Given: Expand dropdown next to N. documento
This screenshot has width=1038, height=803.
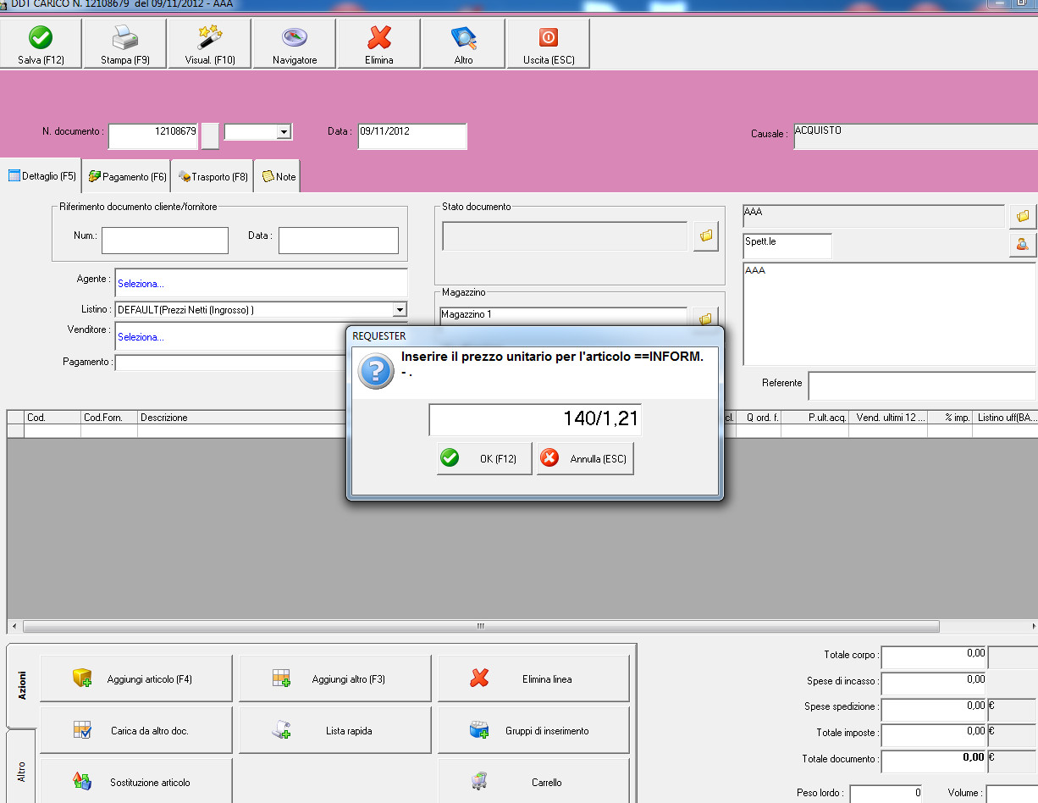Looking at the screenshot, I should pos(284,131).
